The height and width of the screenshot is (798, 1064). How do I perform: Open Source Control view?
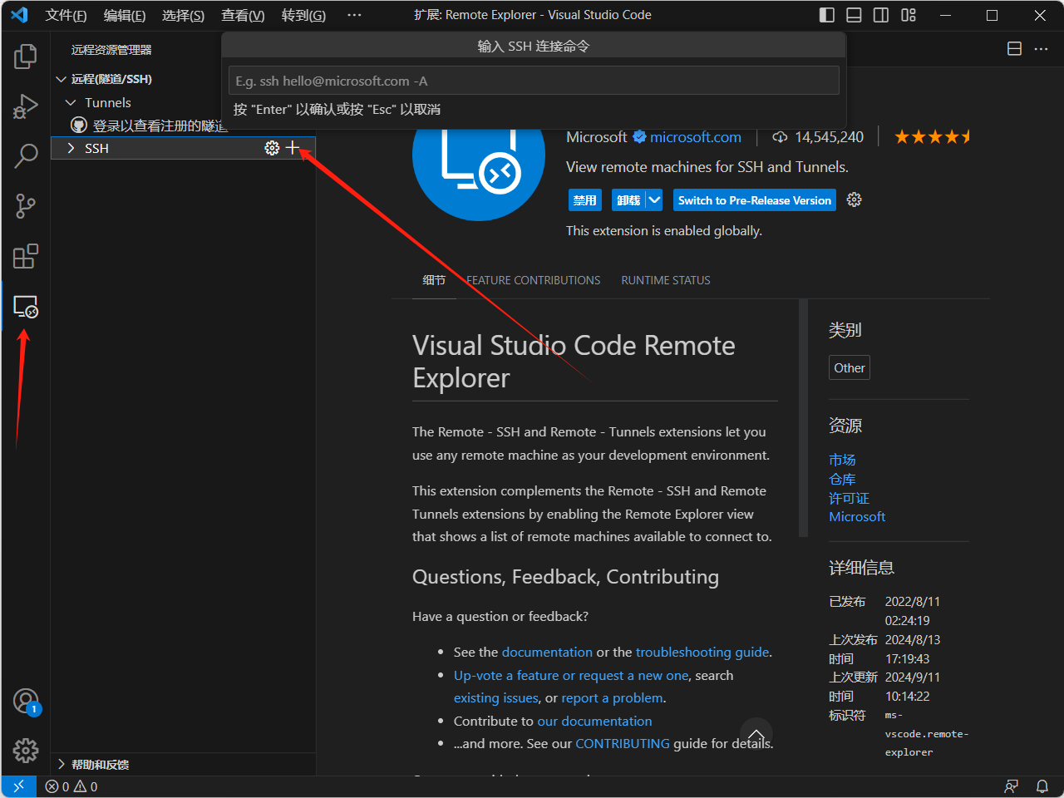26,206
